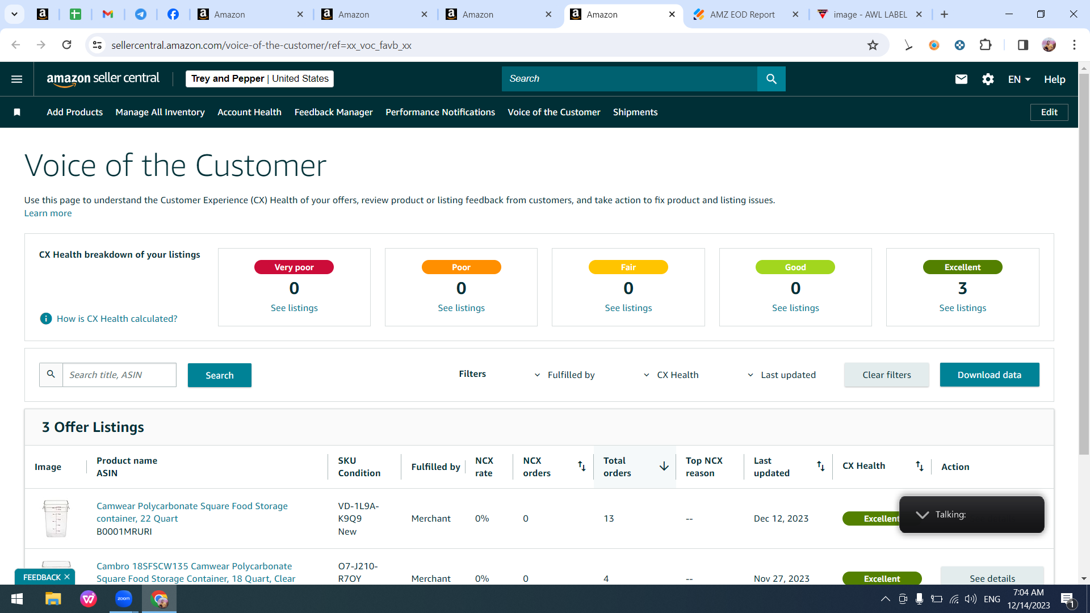Expand the Chrome tab search chevron
1090x613 pixels.
pyautogui.click(x=14, y=14)
